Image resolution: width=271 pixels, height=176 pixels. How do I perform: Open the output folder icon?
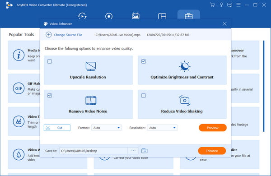point(145,151)
